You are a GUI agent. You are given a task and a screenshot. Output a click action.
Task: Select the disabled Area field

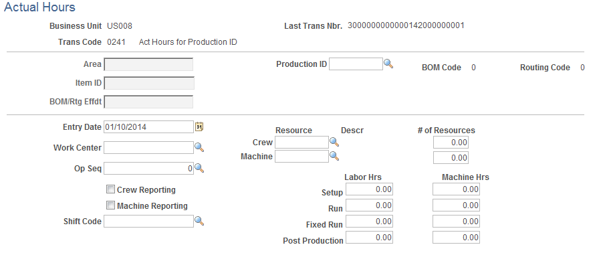coord(148,64)
